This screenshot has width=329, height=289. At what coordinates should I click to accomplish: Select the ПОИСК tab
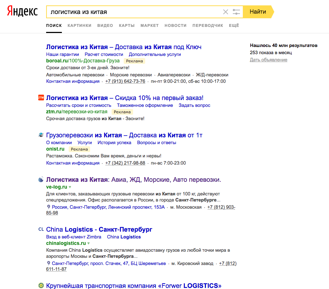tap(54, 25)
